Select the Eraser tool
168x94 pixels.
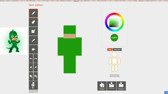[33, 22]
